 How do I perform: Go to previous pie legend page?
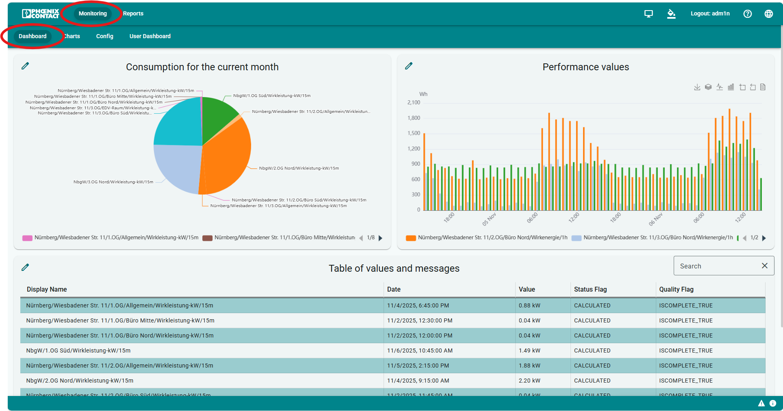[361, 238]
